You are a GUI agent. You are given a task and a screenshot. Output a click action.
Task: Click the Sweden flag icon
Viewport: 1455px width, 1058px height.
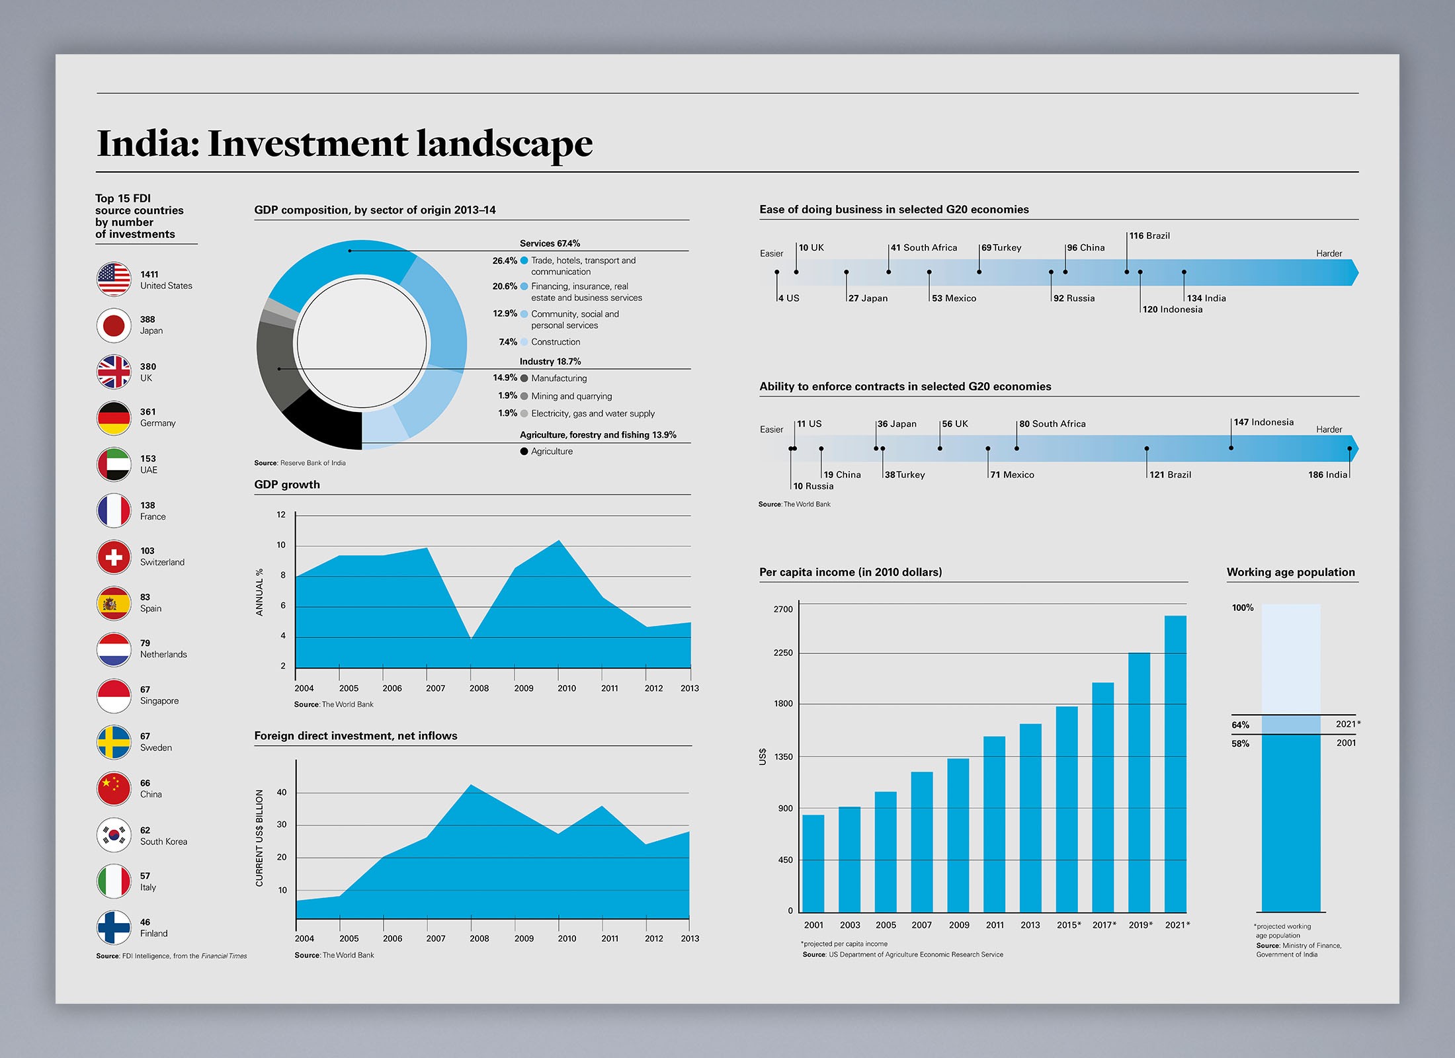114,742
